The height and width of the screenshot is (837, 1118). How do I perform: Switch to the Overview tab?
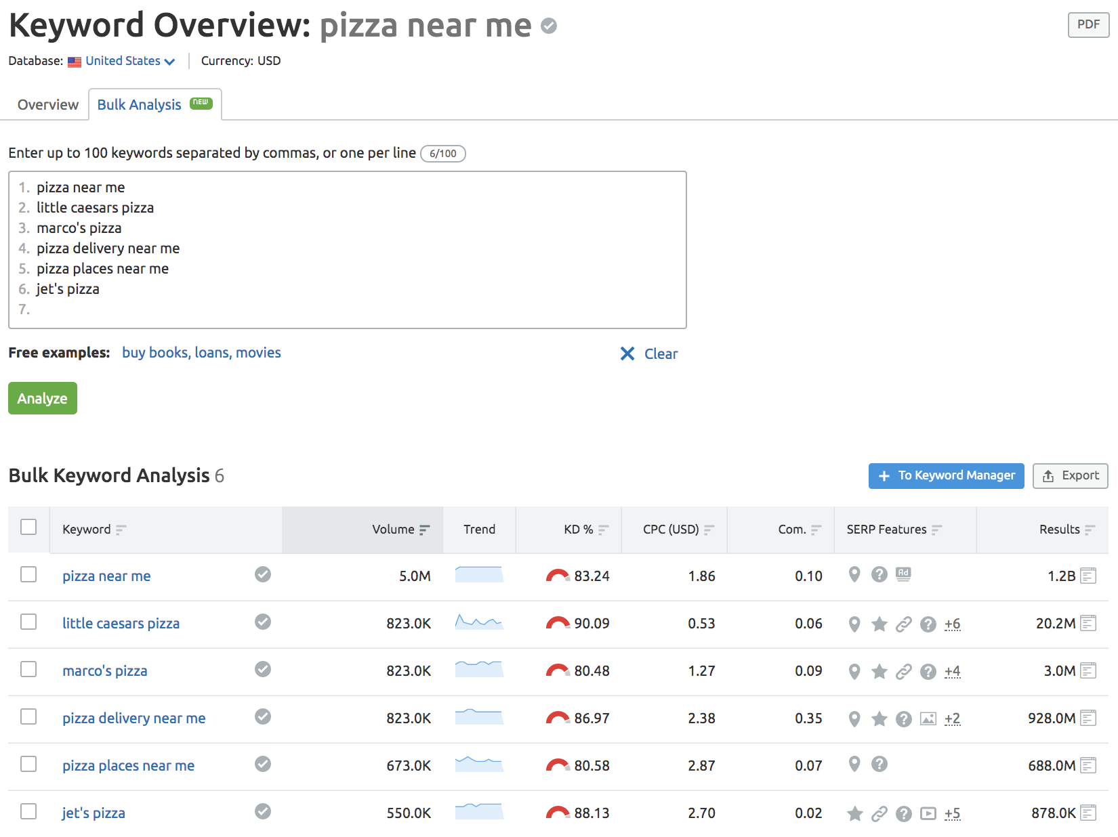point(48,105)
